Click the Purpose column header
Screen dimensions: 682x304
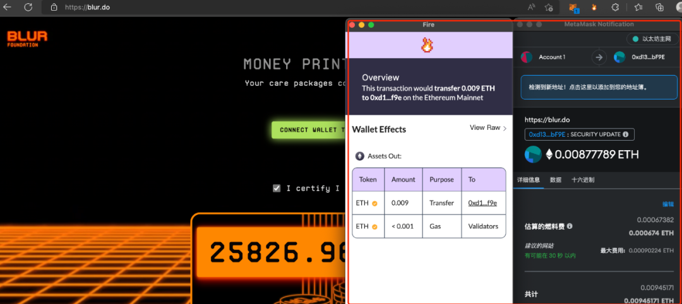[441, 179]
